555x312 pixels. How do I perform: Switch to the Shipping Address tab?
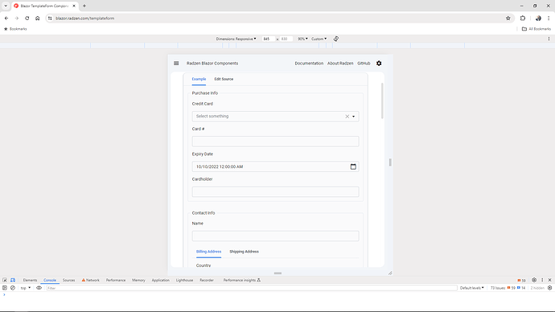click(244, 252)
